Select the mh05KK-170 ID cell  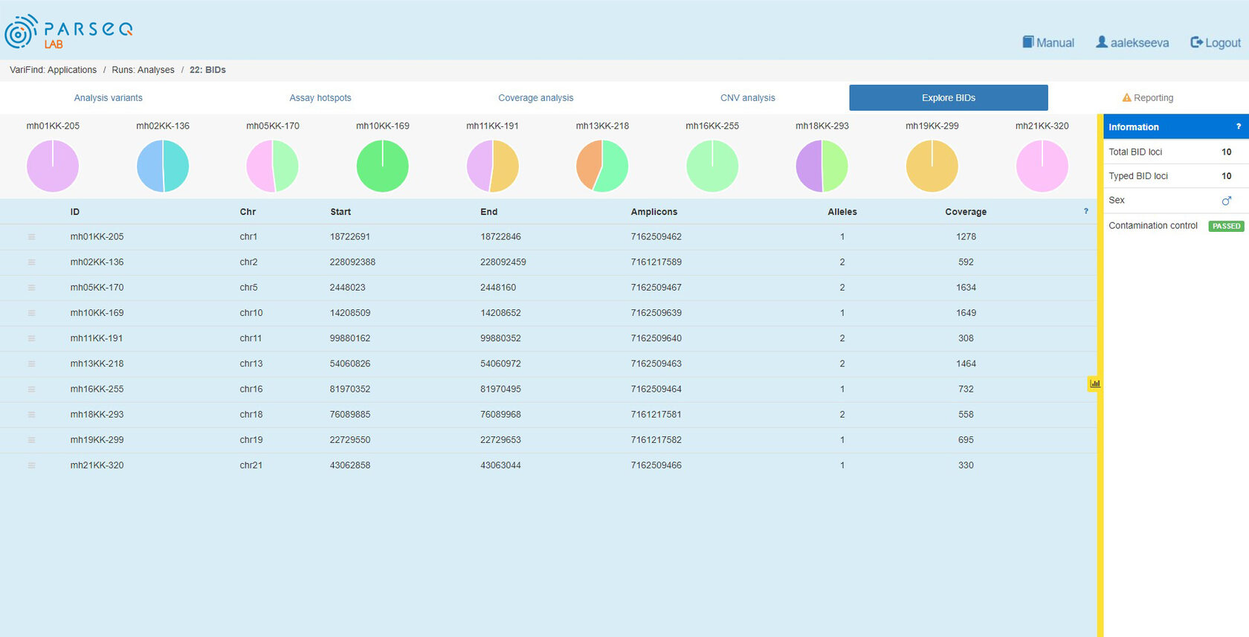[x=97, y=287]
